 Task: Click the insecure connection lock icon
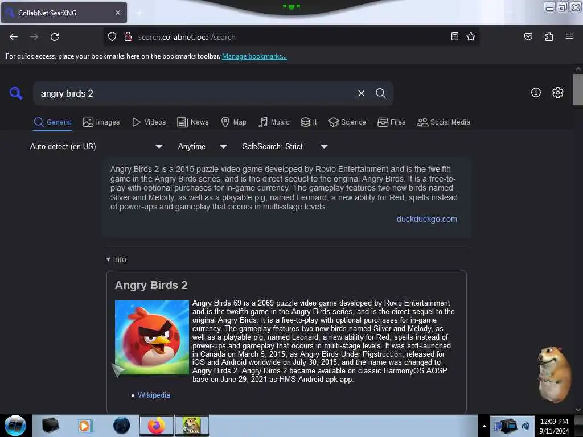pos(128,37)
